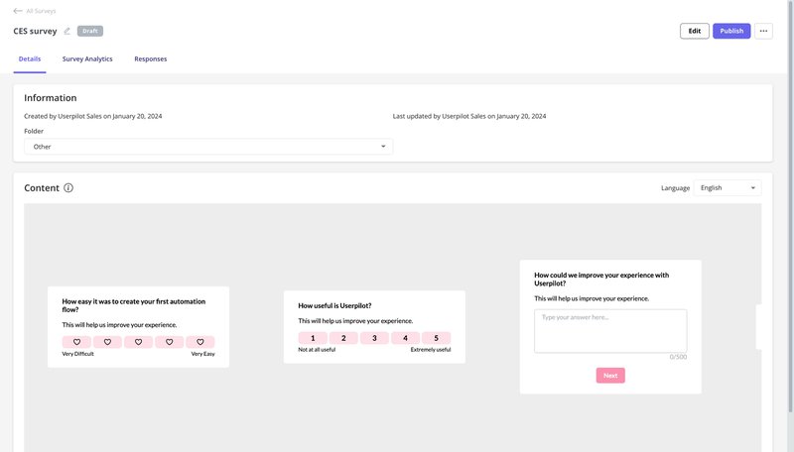Image resolution: width=794 pixels, height=452 pixels.
Task: Expand the Language dropdown set to English
Action: click(728, 187)
